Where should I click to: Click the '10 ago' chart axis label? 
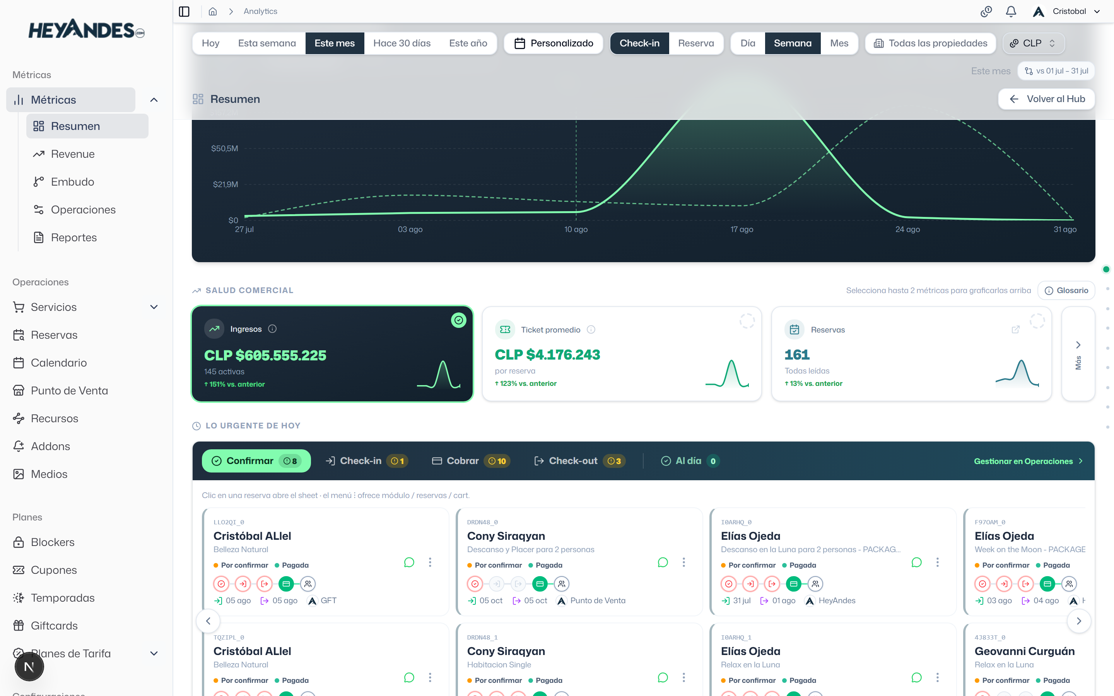tap(576, 229)
